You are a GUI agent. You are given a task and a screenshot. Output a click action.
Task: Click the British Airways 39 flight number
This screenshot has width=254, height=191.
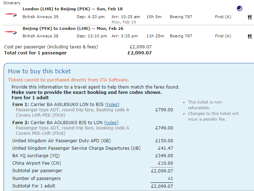click(40, 17)
